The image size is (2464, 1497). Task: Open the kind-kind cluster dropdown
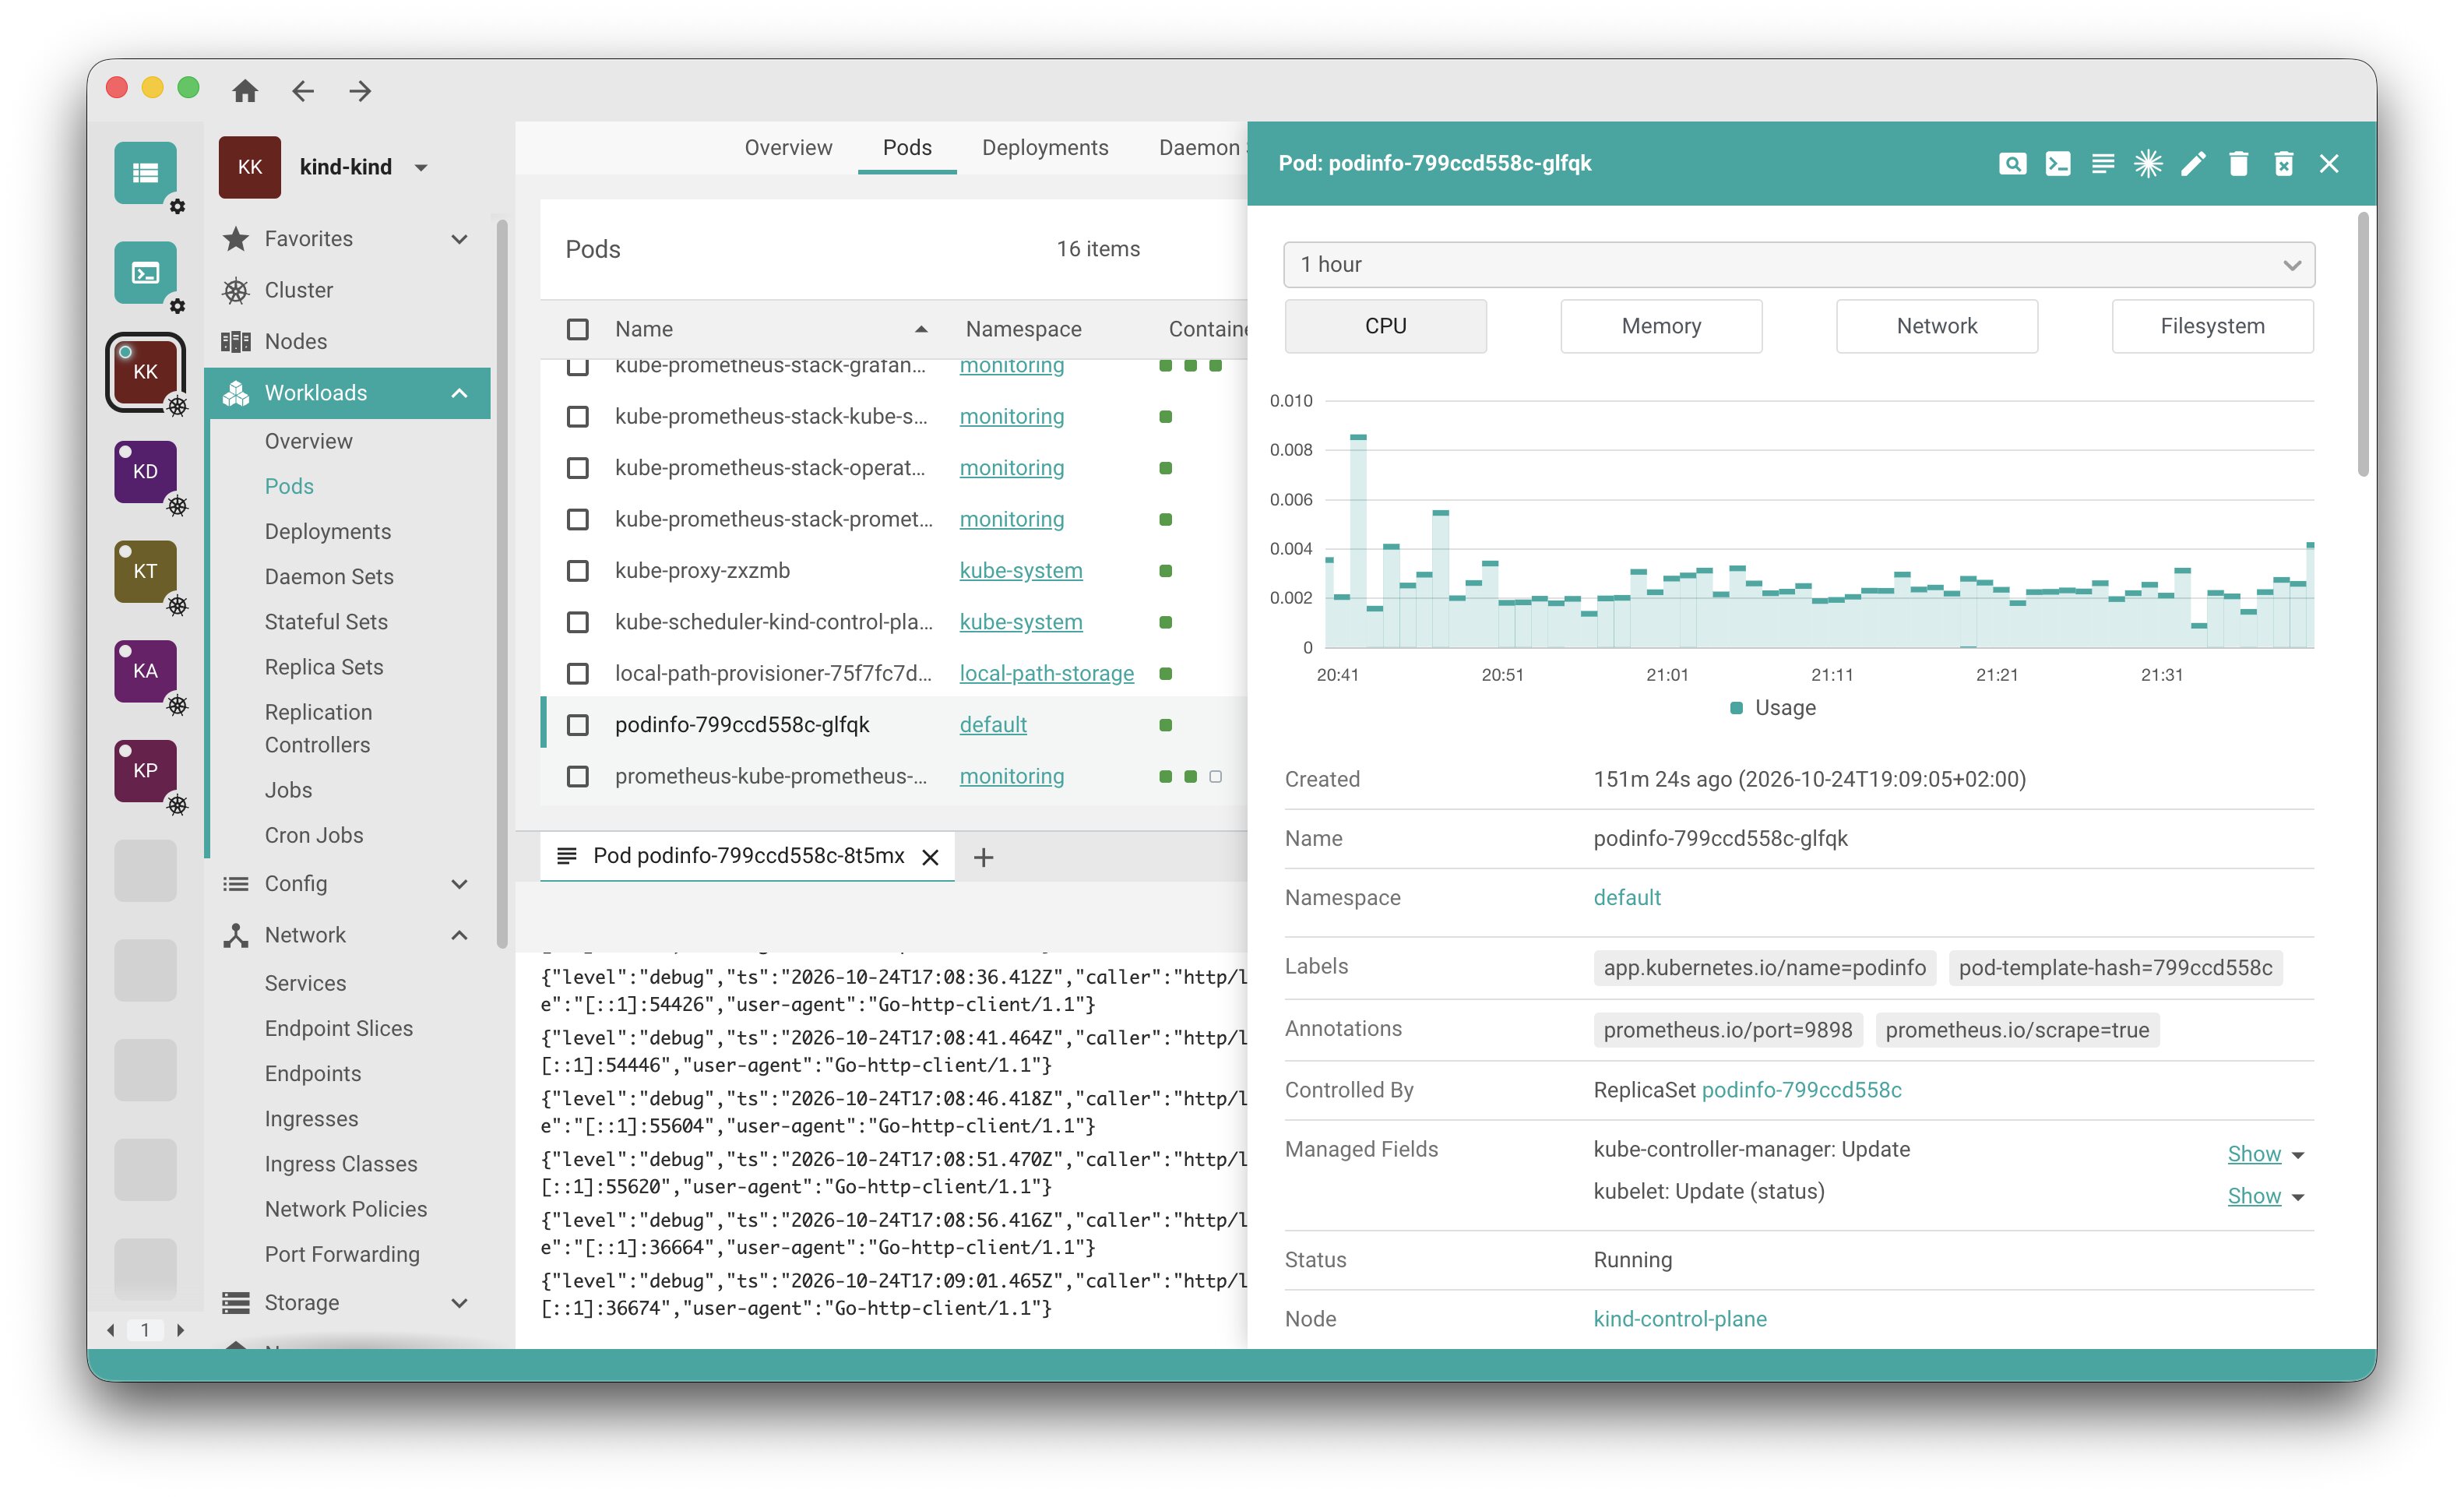pyautogui.click(x=422, y=168)
